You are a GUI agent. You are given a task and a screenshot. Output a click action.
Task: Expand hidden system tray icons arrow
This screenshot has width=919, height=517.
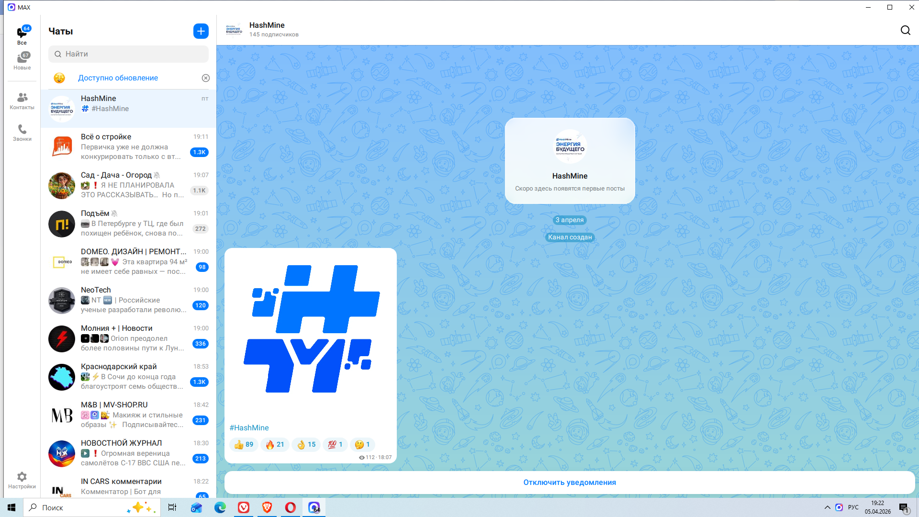coord(827,507)
